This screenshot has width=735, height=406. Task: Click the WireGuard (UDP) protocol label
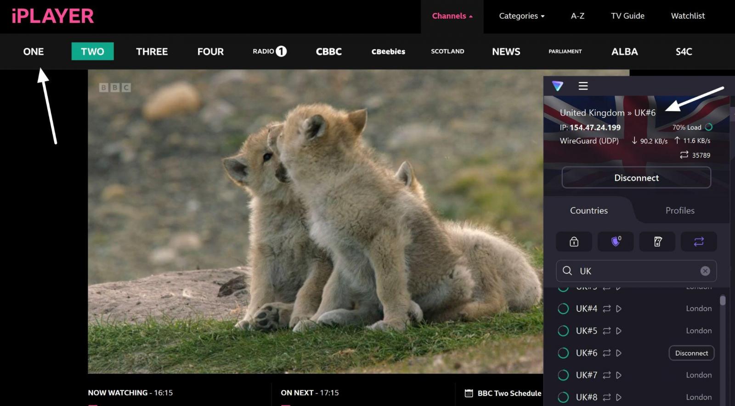point(589,141)
